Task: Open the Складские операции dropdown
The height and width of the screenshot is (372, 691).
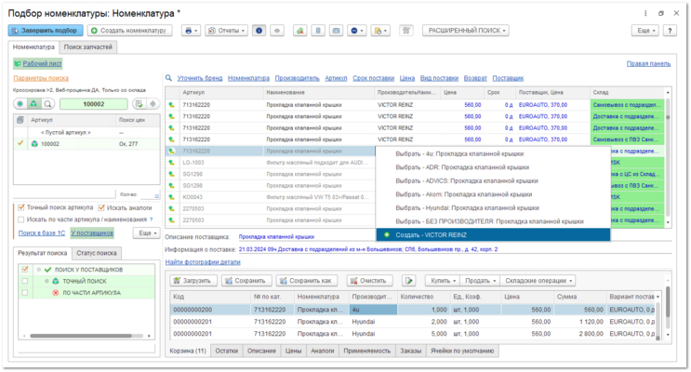Action: coord(538,281)
